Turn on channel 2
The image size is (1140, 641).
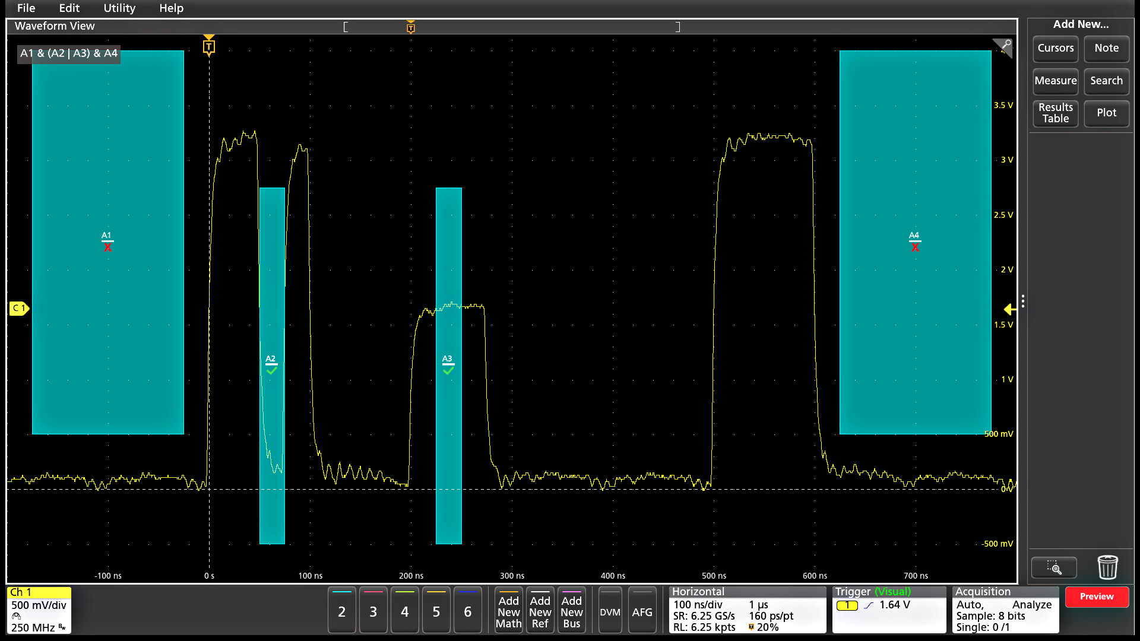coord(341,611)
